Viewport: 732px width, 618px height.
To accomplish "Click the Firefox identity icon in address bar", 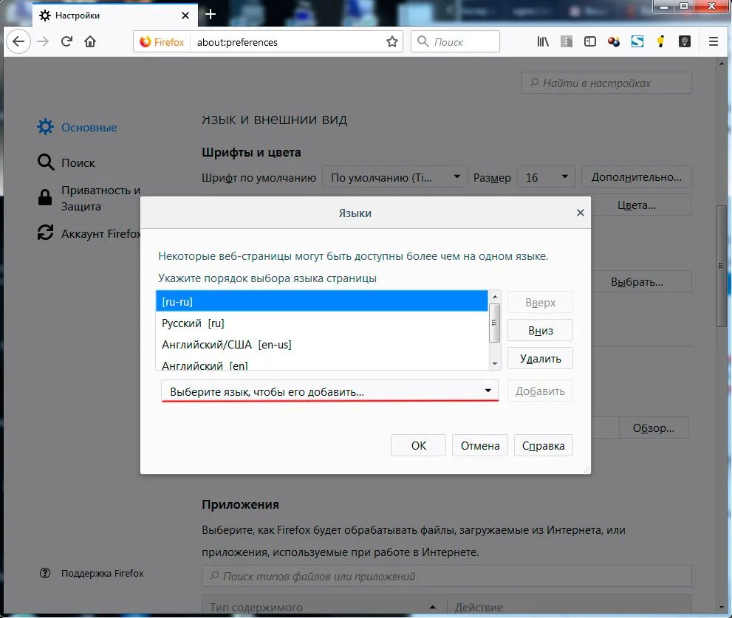I will tap(162, 41).
